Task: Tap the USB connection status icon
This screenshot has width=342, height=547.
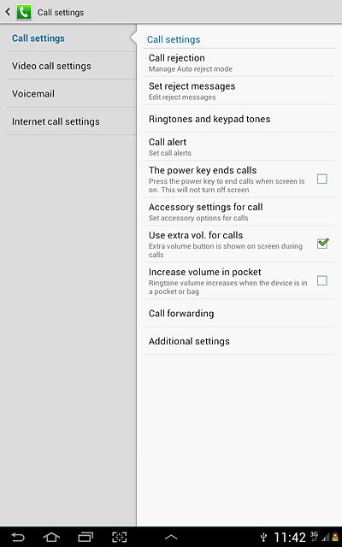Action: pos(264,538)
